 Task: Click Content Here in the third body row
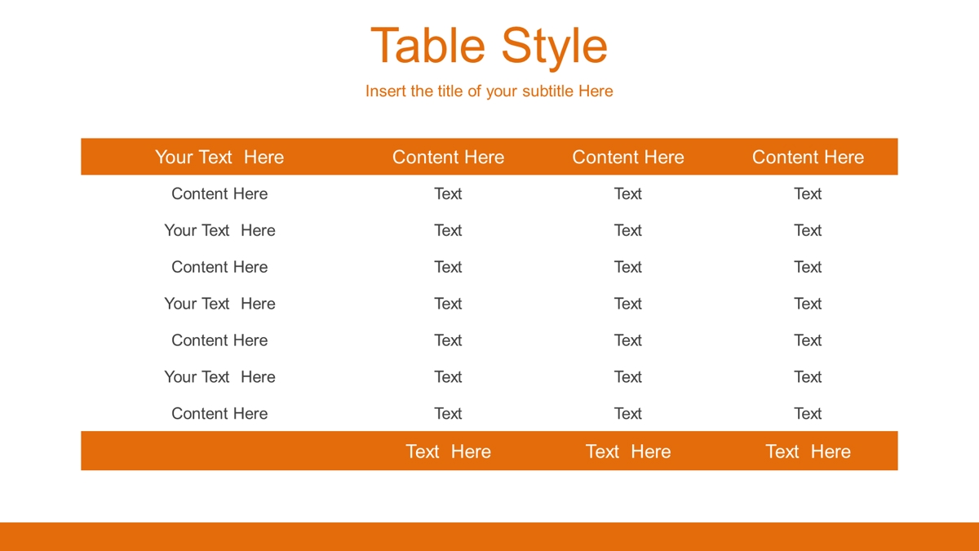[219, 267]
